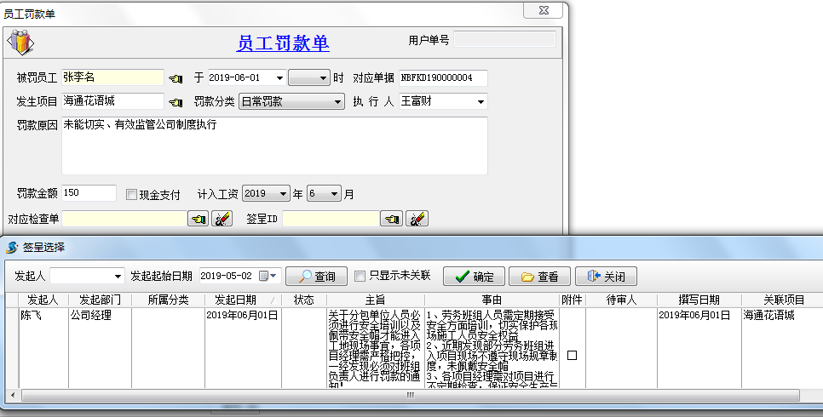The height and width of the screenshot is (417, 823).
Task: Click the 状态 column header
Action: click(304, 300)
